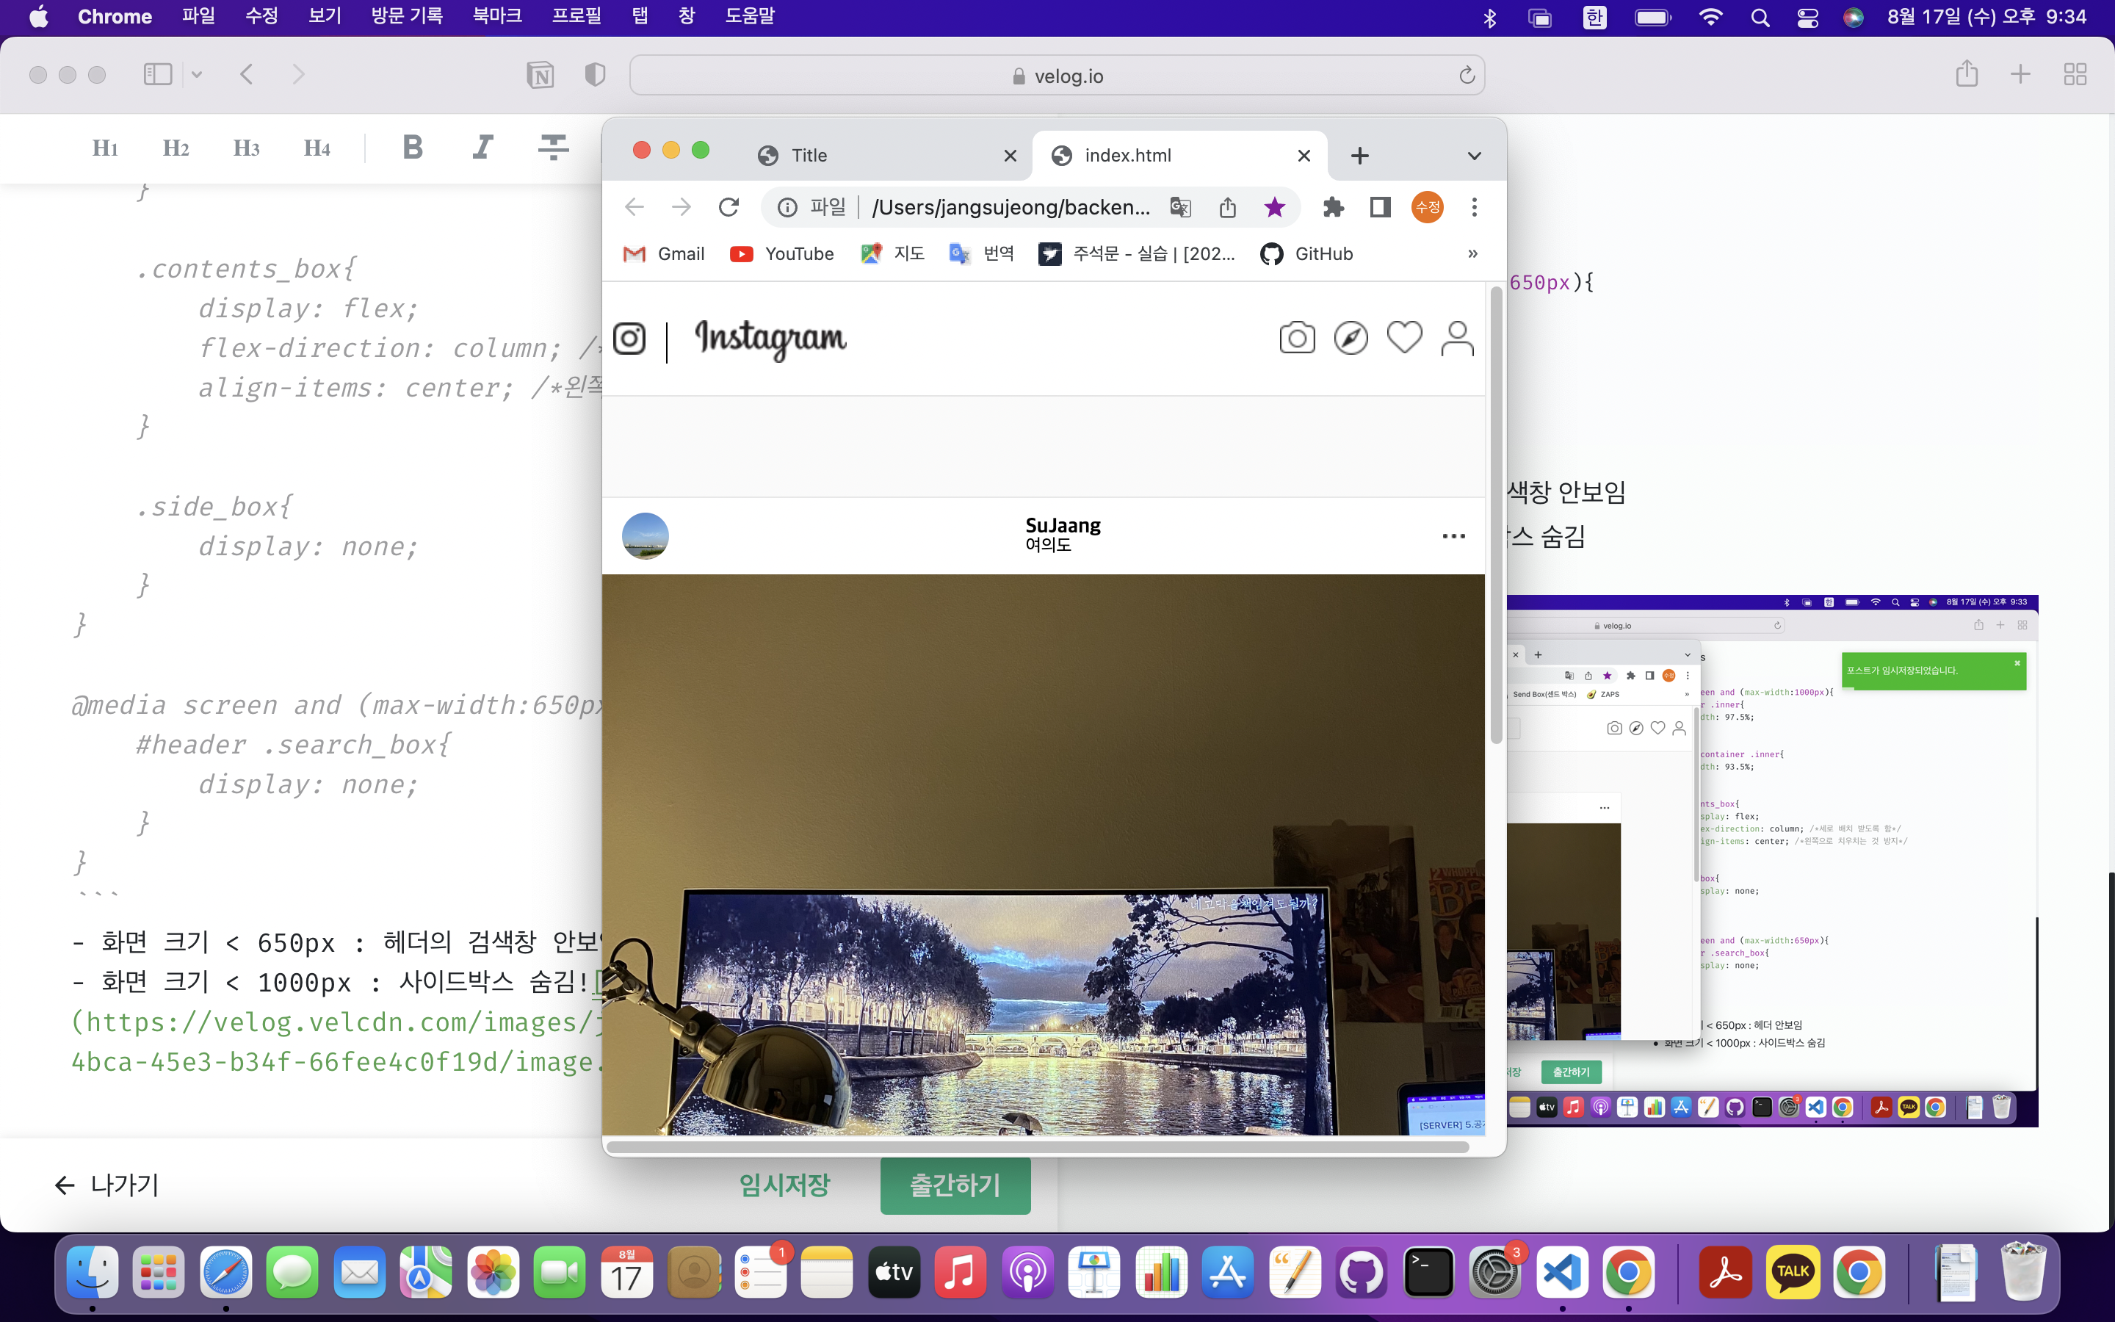Toggle the Chrome side panel
This screenshot has width=2115, height=1322.
1381,207
